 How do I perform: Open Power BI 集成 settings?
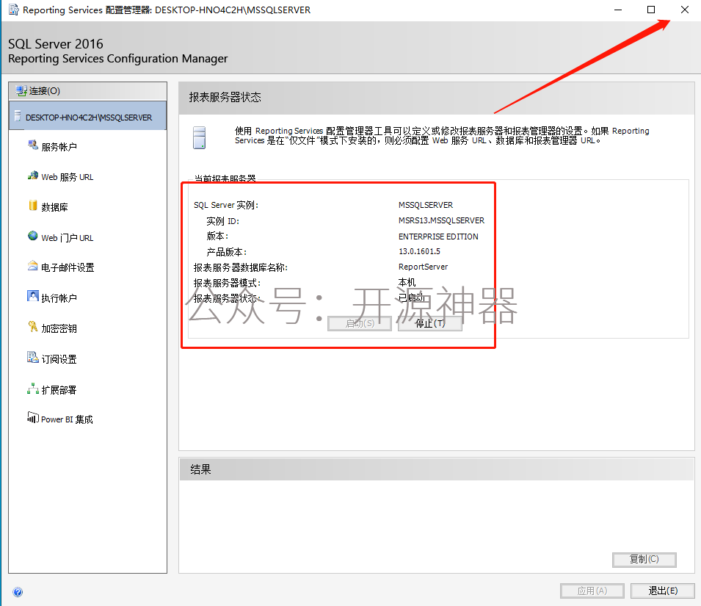67,419
